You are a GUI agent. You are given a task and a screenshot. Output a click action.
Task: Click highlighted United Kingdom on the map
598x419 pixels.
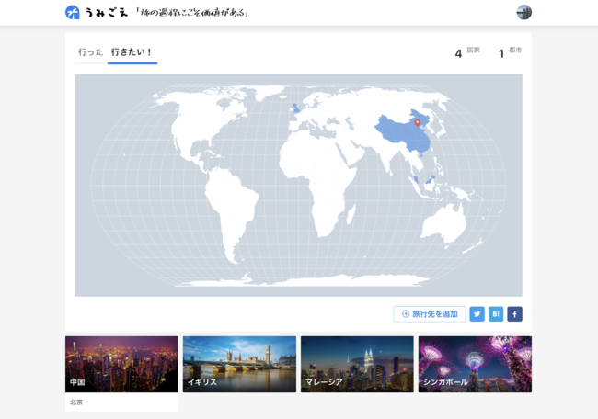coord(296,108)
